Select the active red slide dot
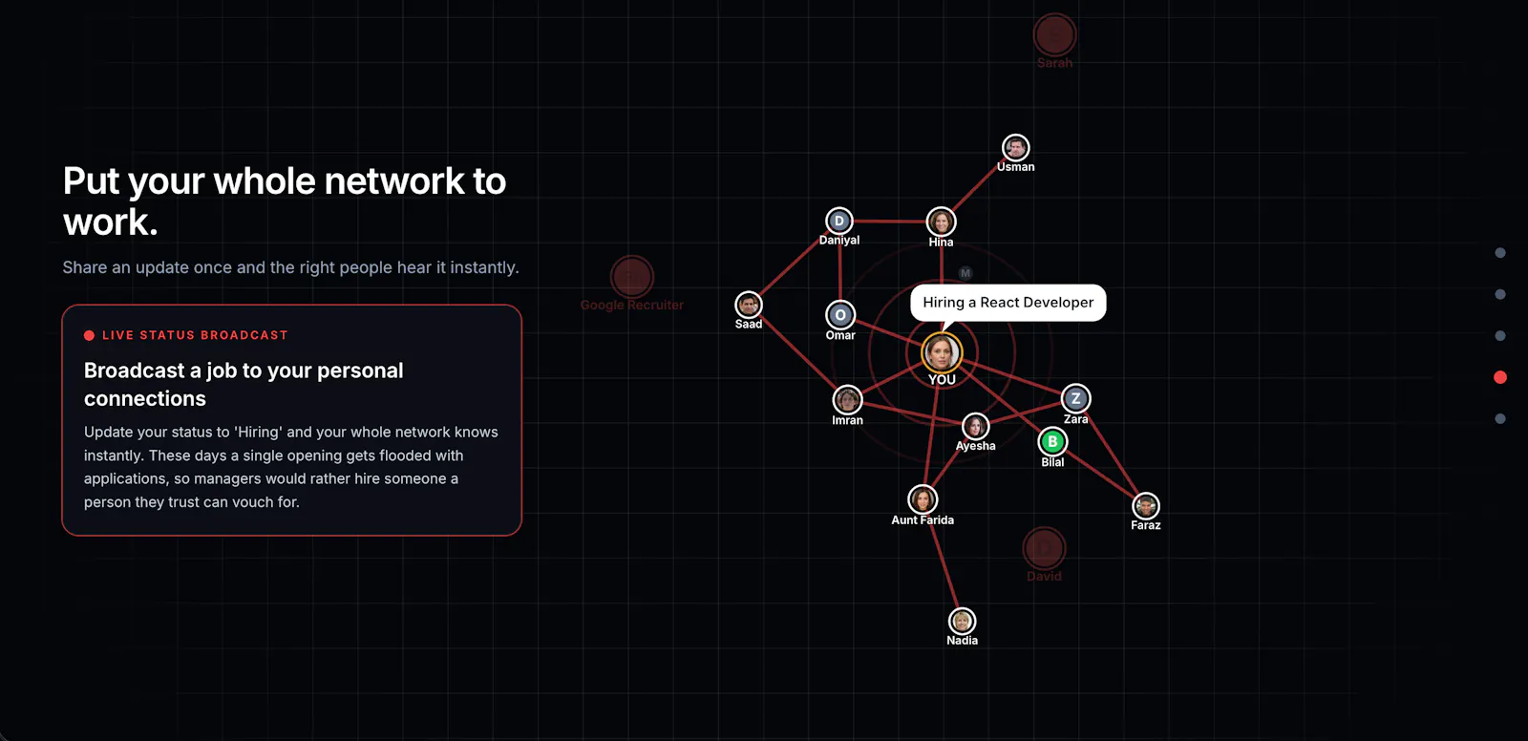Screen dimensions: 1528x741 click(x=1500, y=377)
